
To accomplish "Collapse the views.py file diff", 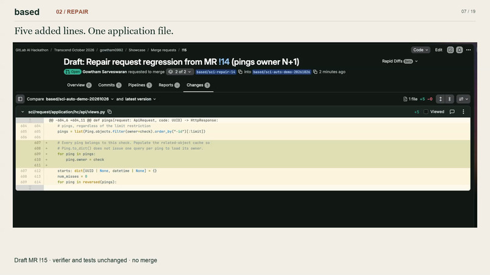I will point(22,112).
